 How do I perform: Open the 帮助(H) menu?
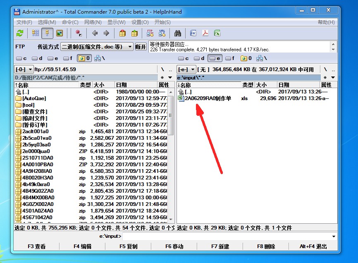click(x=326, y=22)
